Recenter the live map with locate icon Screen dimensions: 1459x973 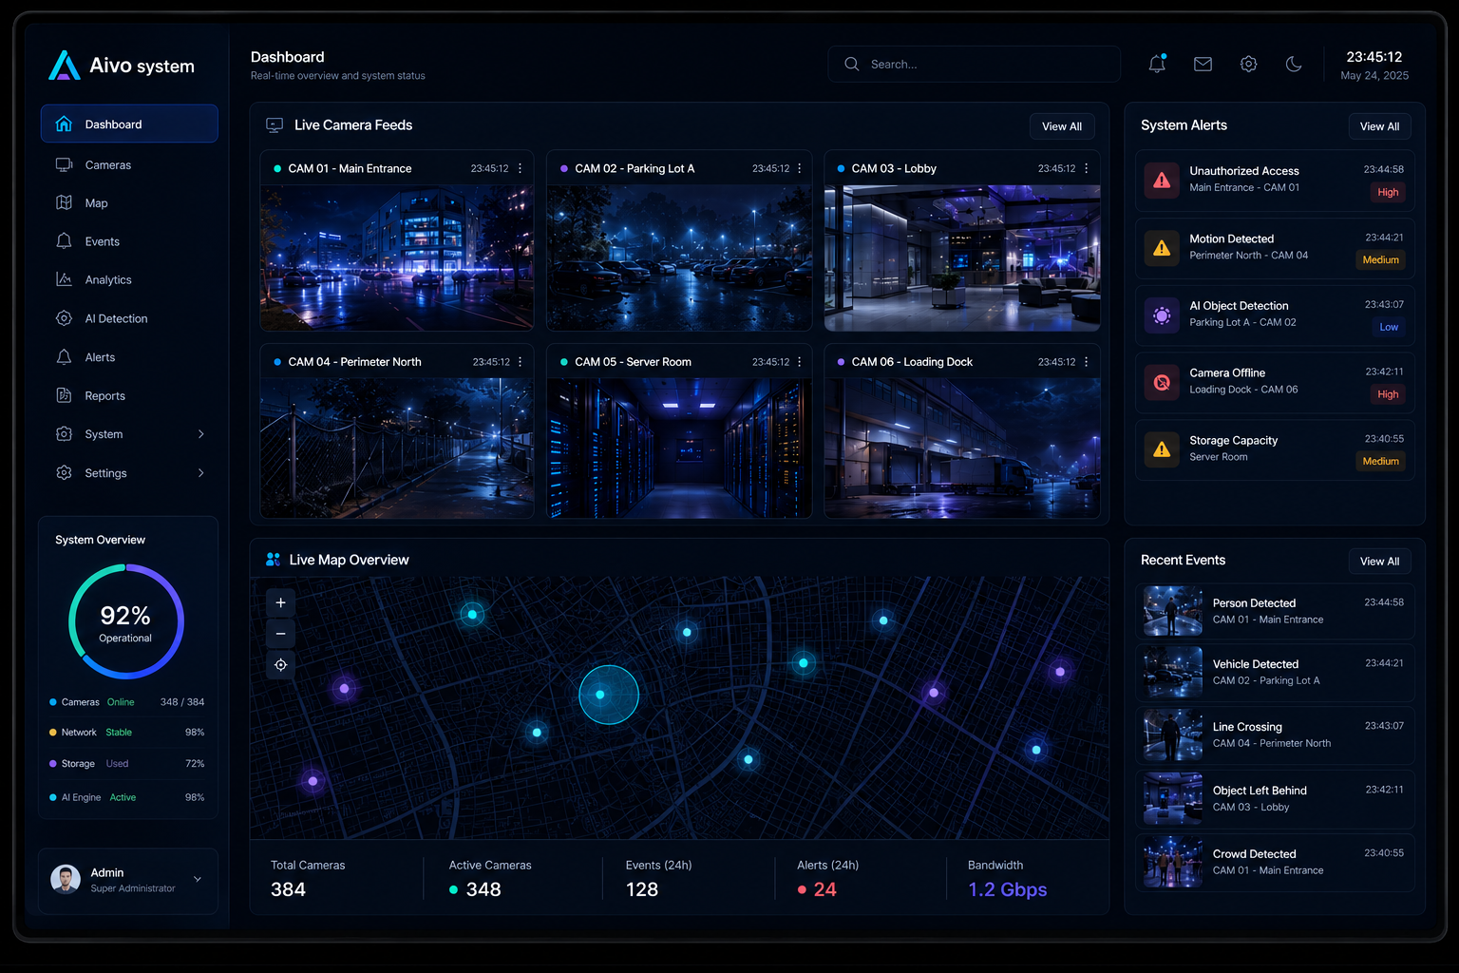click(x=280, y=665)
